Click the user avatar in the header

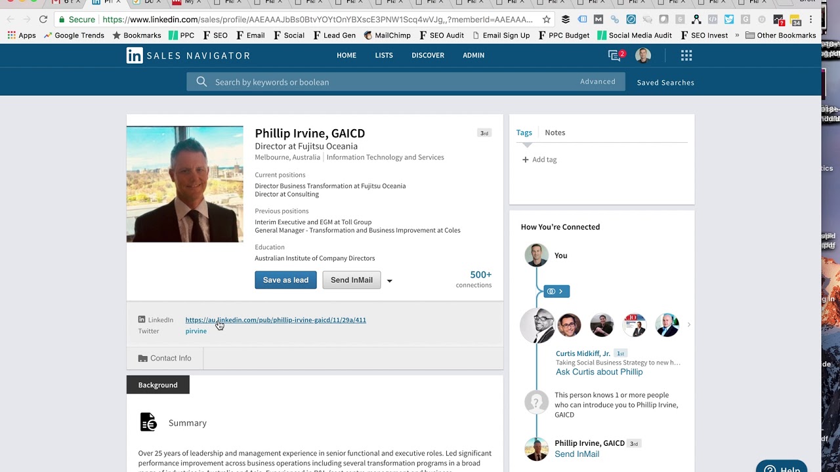[643, 56]
